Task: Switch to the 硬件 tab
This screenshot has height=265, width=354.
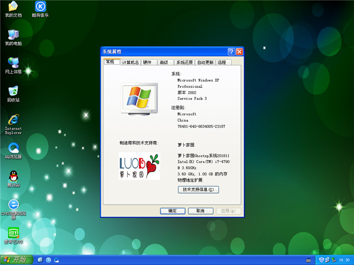Action: [x=149, y=62]
